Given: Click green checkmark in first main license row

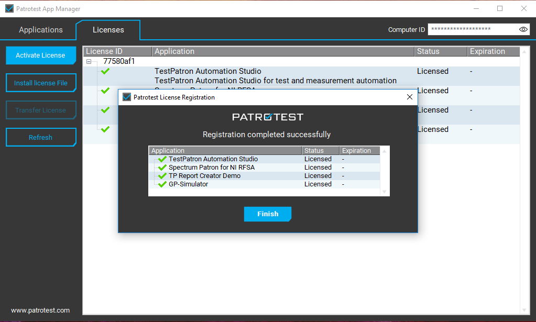Looking at the screenshot, I should pos(105,71).
